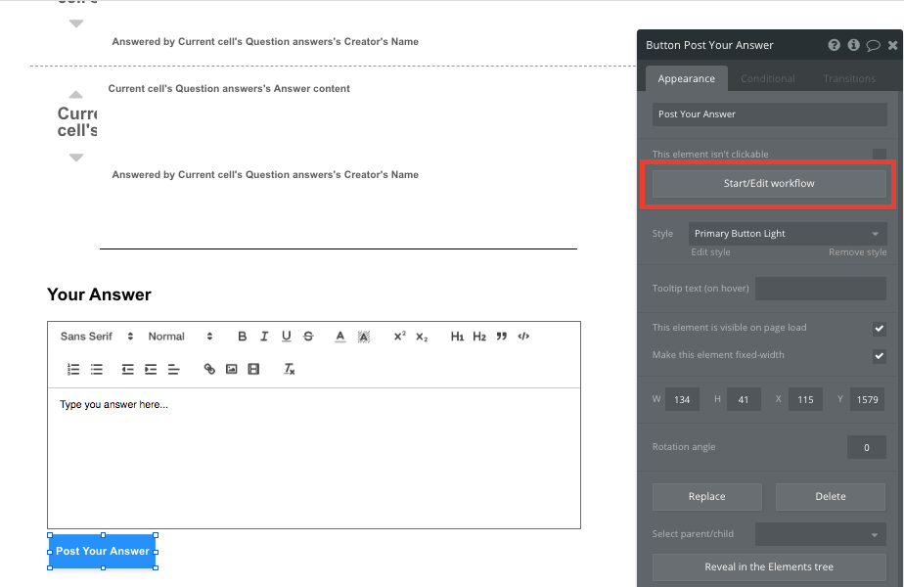Screen dimensions: 904x587
Task: Open the comment bubble on the property editor
Action: pos(874,44)
